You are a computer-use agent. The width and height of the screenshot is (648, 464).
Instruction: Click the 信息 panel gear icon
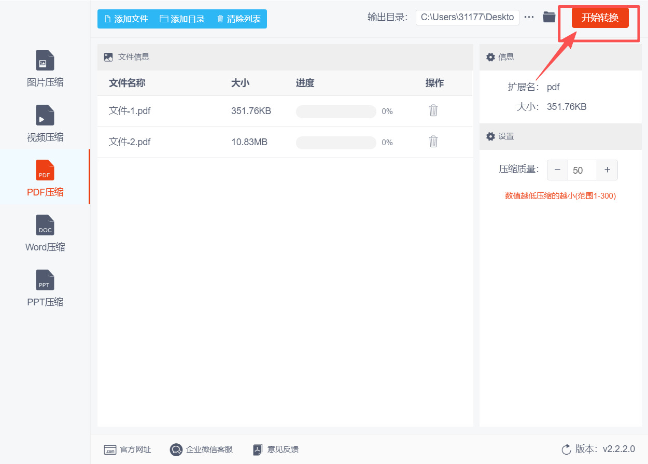pos(490,57)
